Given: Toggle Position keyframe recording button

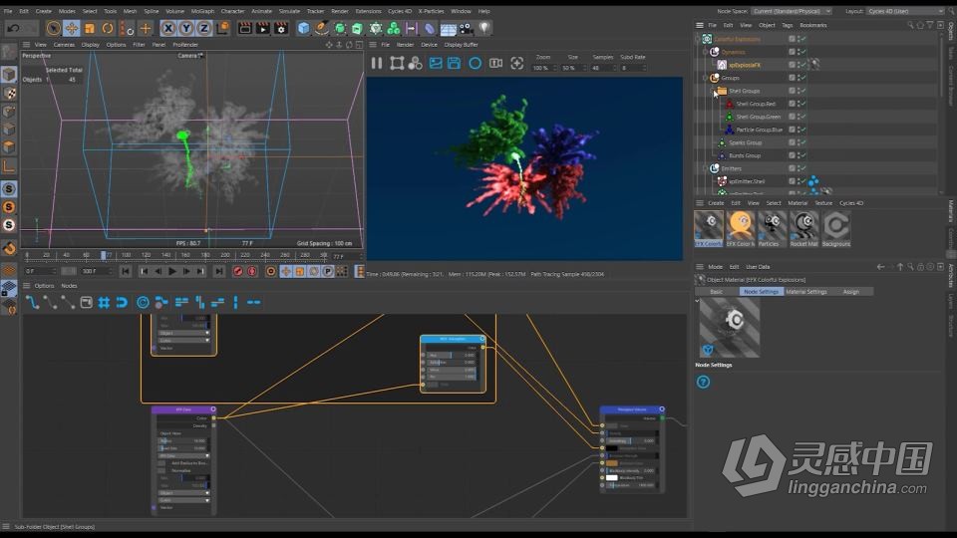Looking at the screenshot, I should (x=286, y=271).
